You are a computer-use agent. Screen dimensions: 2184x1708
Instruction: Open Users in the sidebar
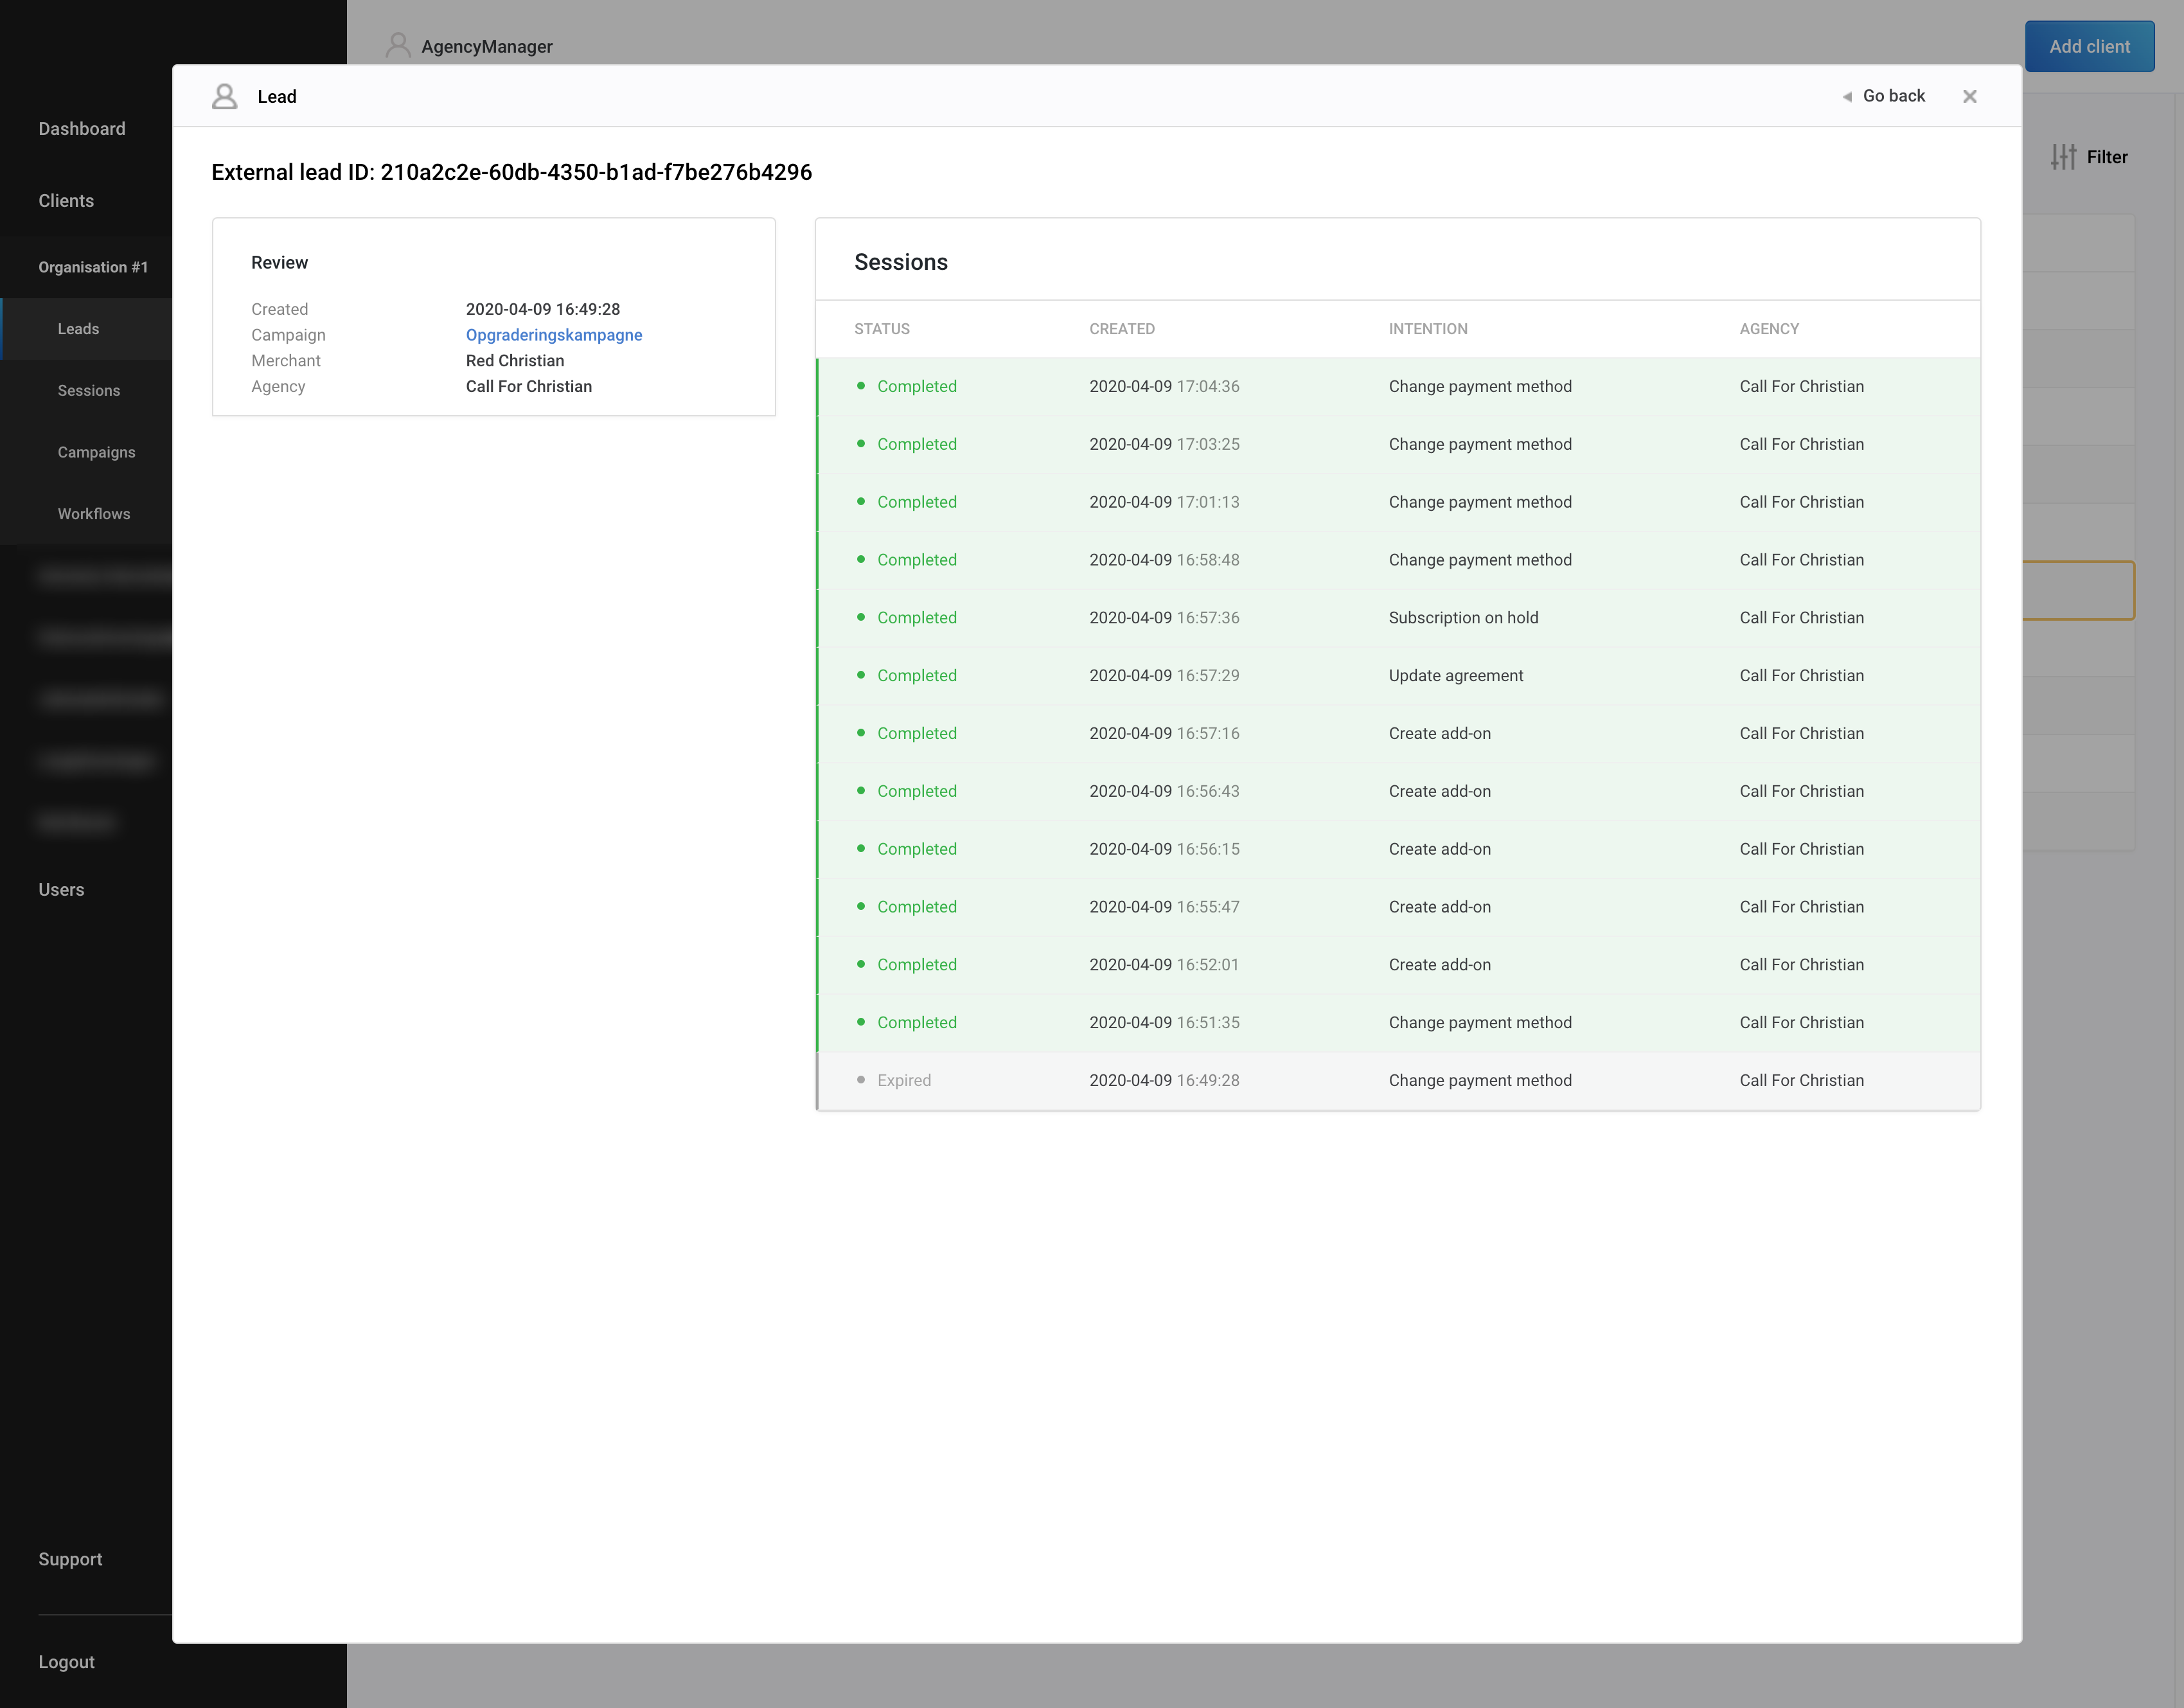[61, 890]
